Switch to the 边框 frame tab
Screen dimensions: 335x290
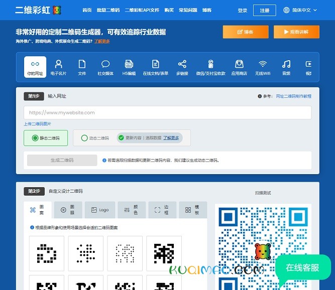(x=162, y=210)
